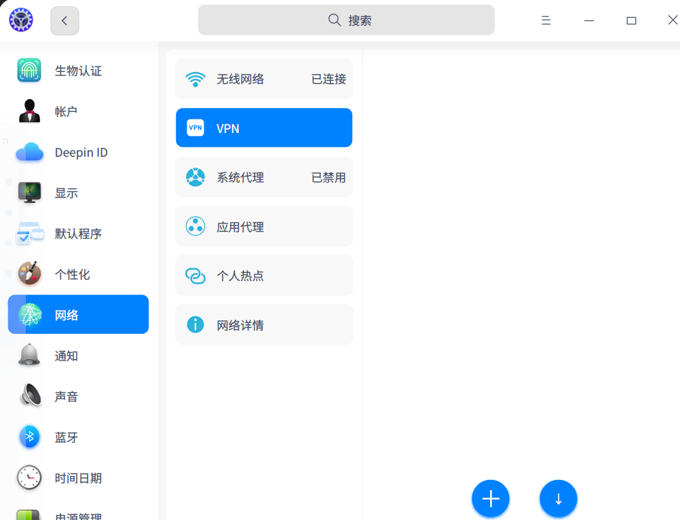Click the fingerprint icon for 生物认证

(x=29, y=70)
